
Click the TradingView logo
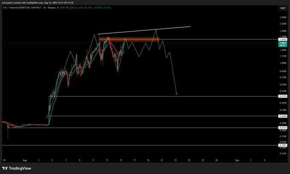[17, 168]
